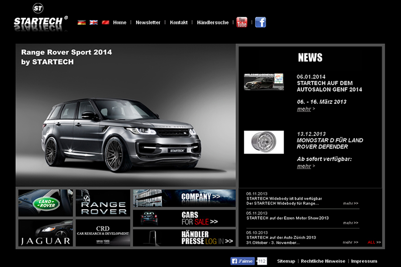Open the Impressum footer link
This screenshot has height=267, width=401.
(x=364, y=261)
